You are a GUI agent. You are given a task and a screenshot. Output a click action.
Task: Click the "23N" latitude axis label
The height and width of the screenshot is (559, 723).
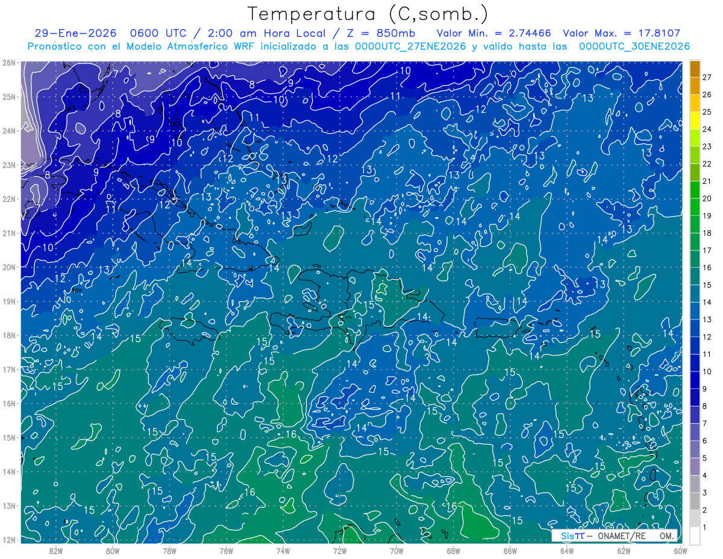(x=9, y=165)
